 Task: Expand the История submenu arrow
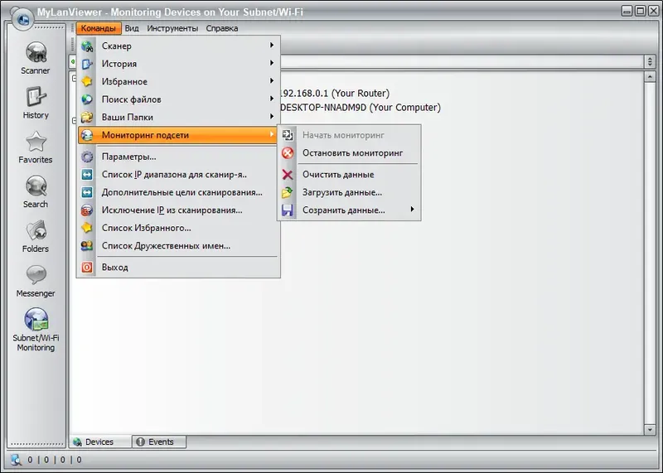tap(272, 63)
